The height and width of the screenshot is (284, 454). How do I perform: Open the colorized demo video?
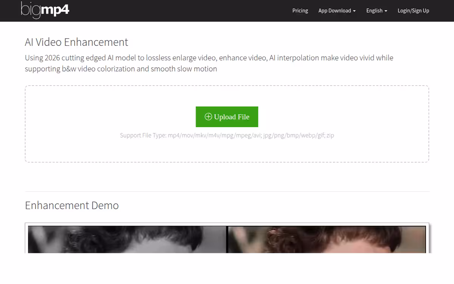(x=327, y=239)
